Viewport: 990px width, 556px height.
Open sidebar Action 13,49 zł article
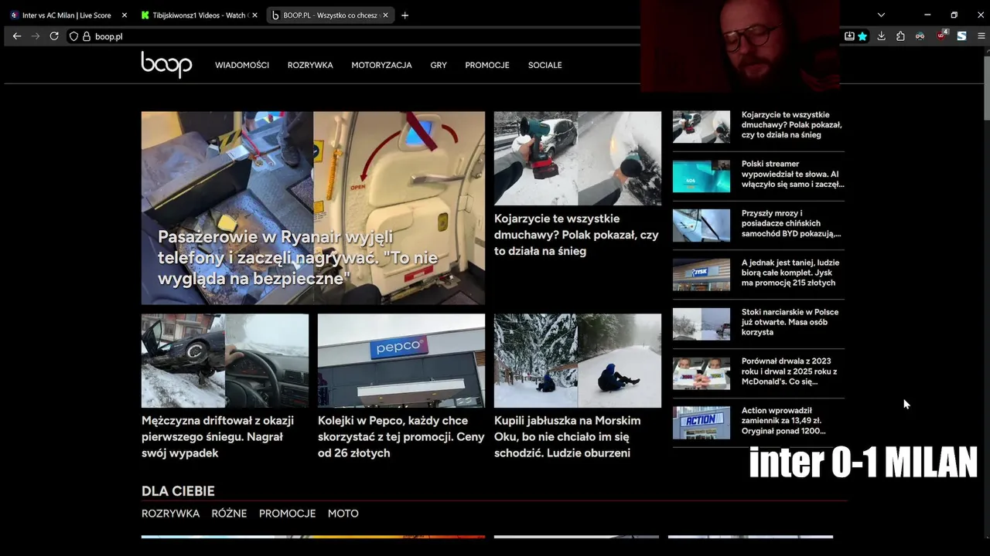[x=783, y=421]
